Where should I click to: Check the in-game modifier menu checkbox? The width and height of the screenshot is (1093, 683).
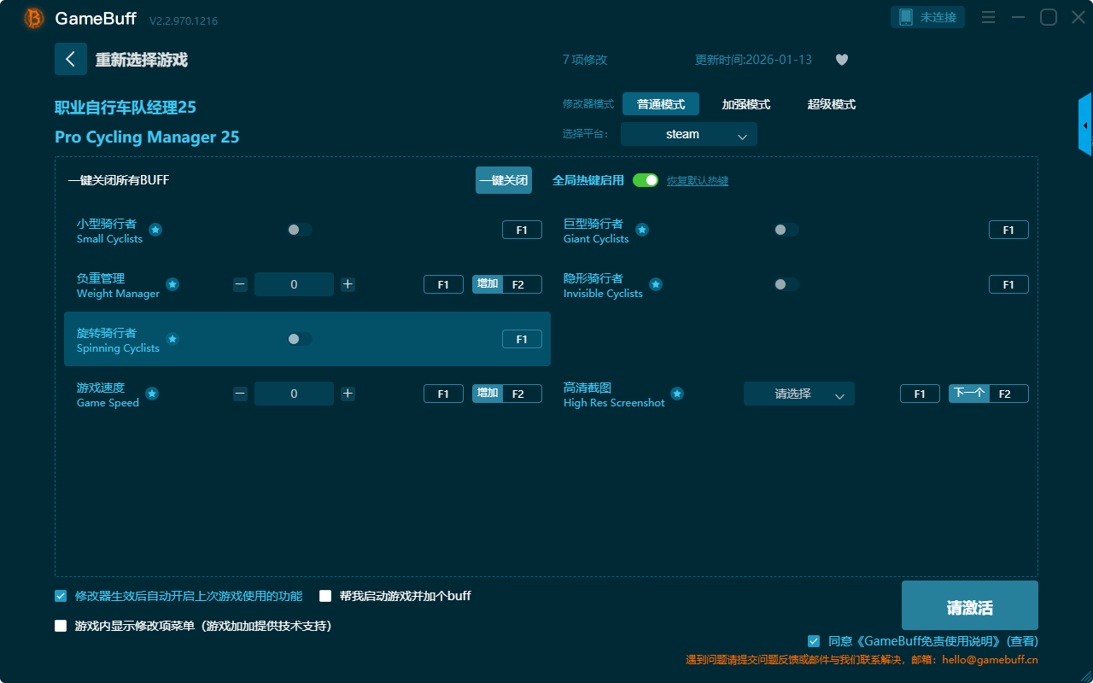(61, 626)
